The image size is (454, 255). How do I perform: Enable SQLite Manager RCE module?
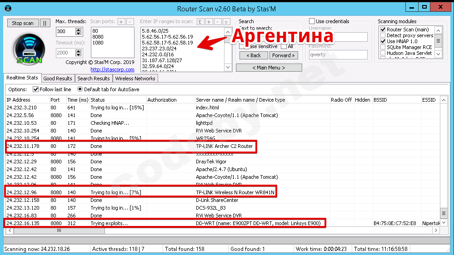[x=383, y=47]
